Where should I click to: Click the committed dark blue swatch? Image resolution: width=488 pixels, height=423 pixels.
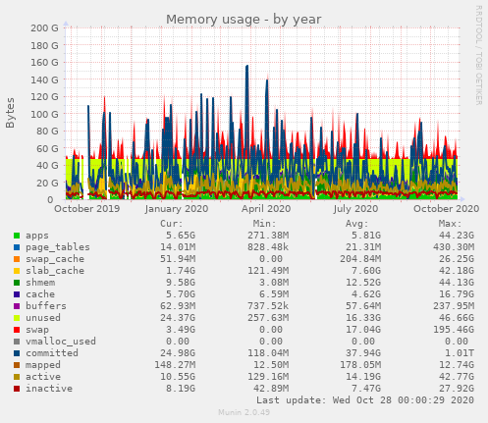pos(17,353)
